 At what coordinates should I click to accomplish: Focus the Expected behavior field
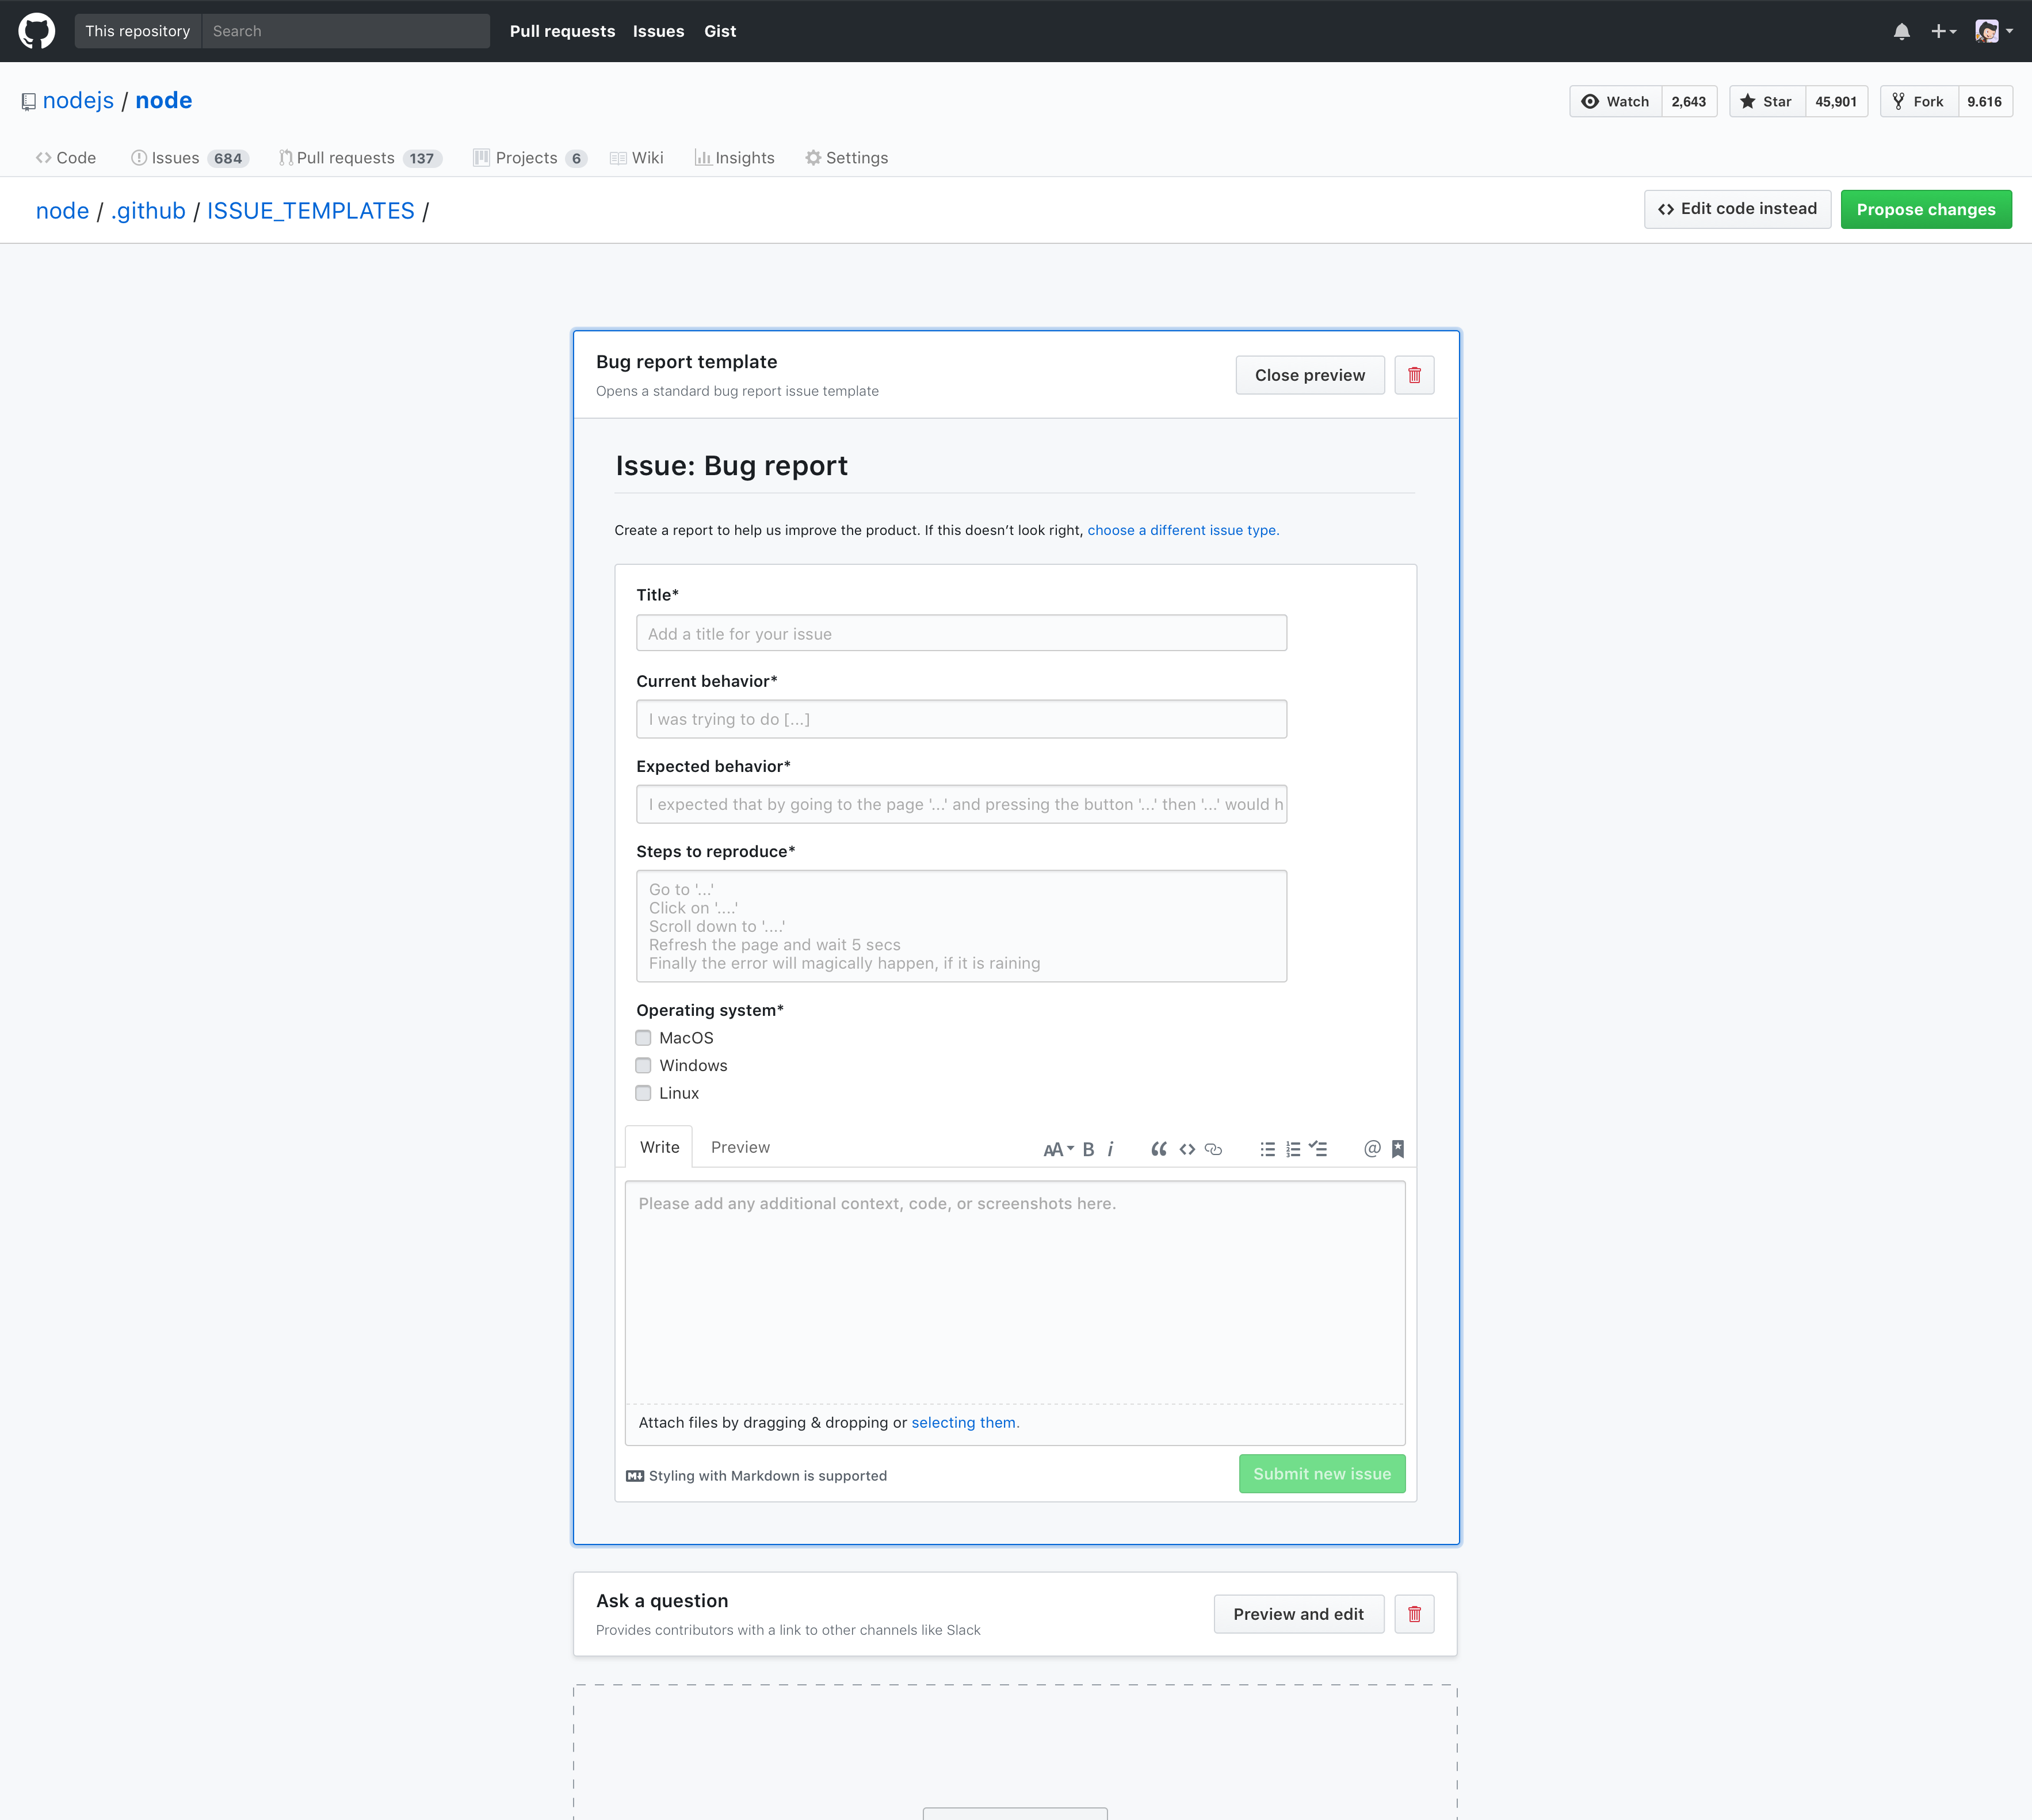961,804
